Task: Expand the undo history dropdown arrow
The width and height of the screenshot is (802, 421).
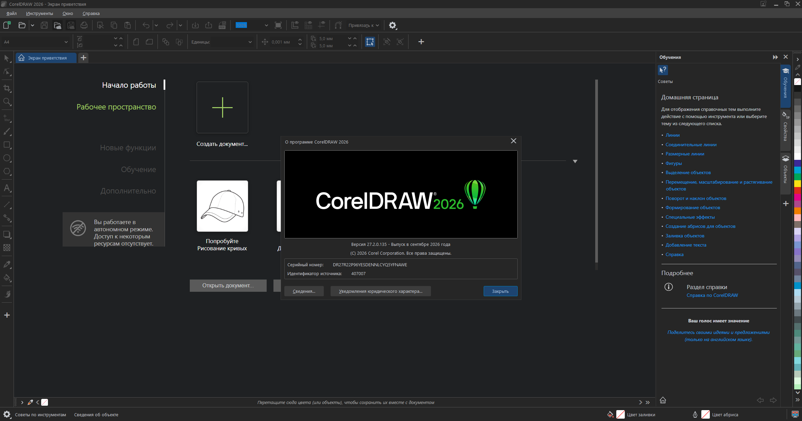Action: [156, 25]
